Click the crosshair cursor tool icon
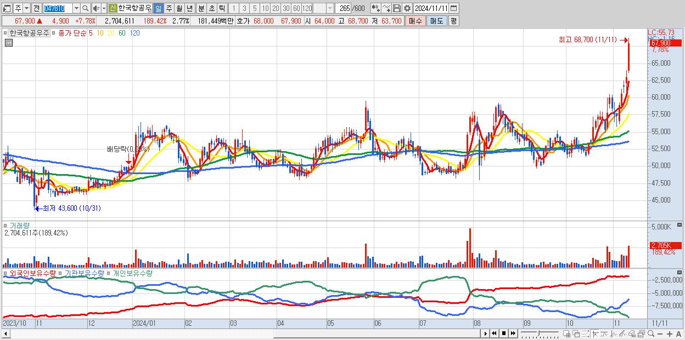Screen dimensions: 685x340 pos(595,334)
